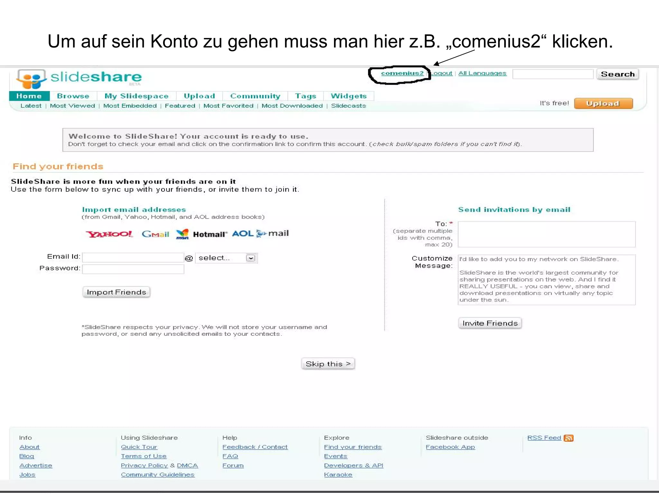The image size is (659, 494).
Task: Open the email provider select dropdown
Action: 226,258
